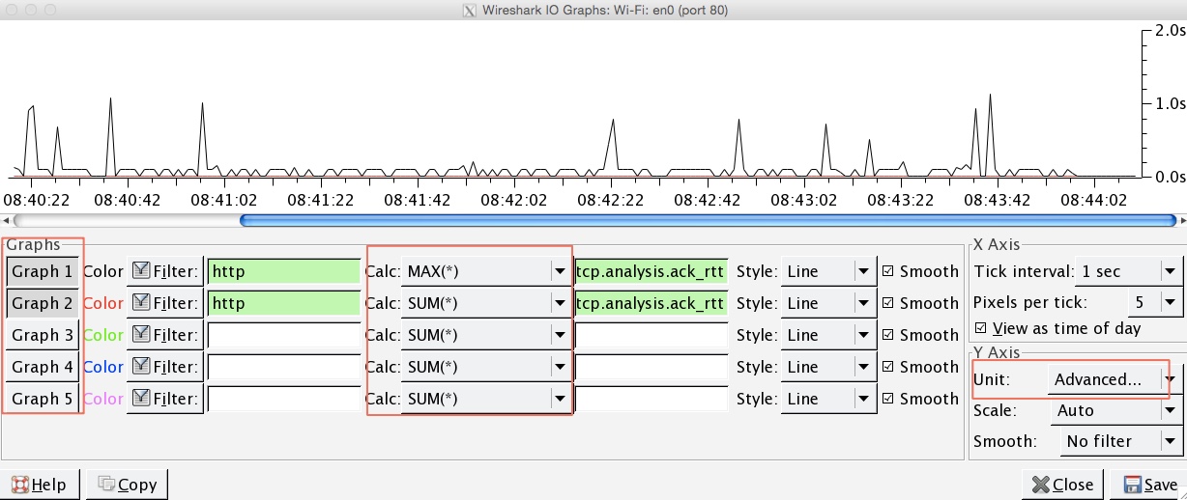This screenshot has height=500, width=1187.
Task: Click the Filter icon button for Graph 4
Action: pos(165,368)
